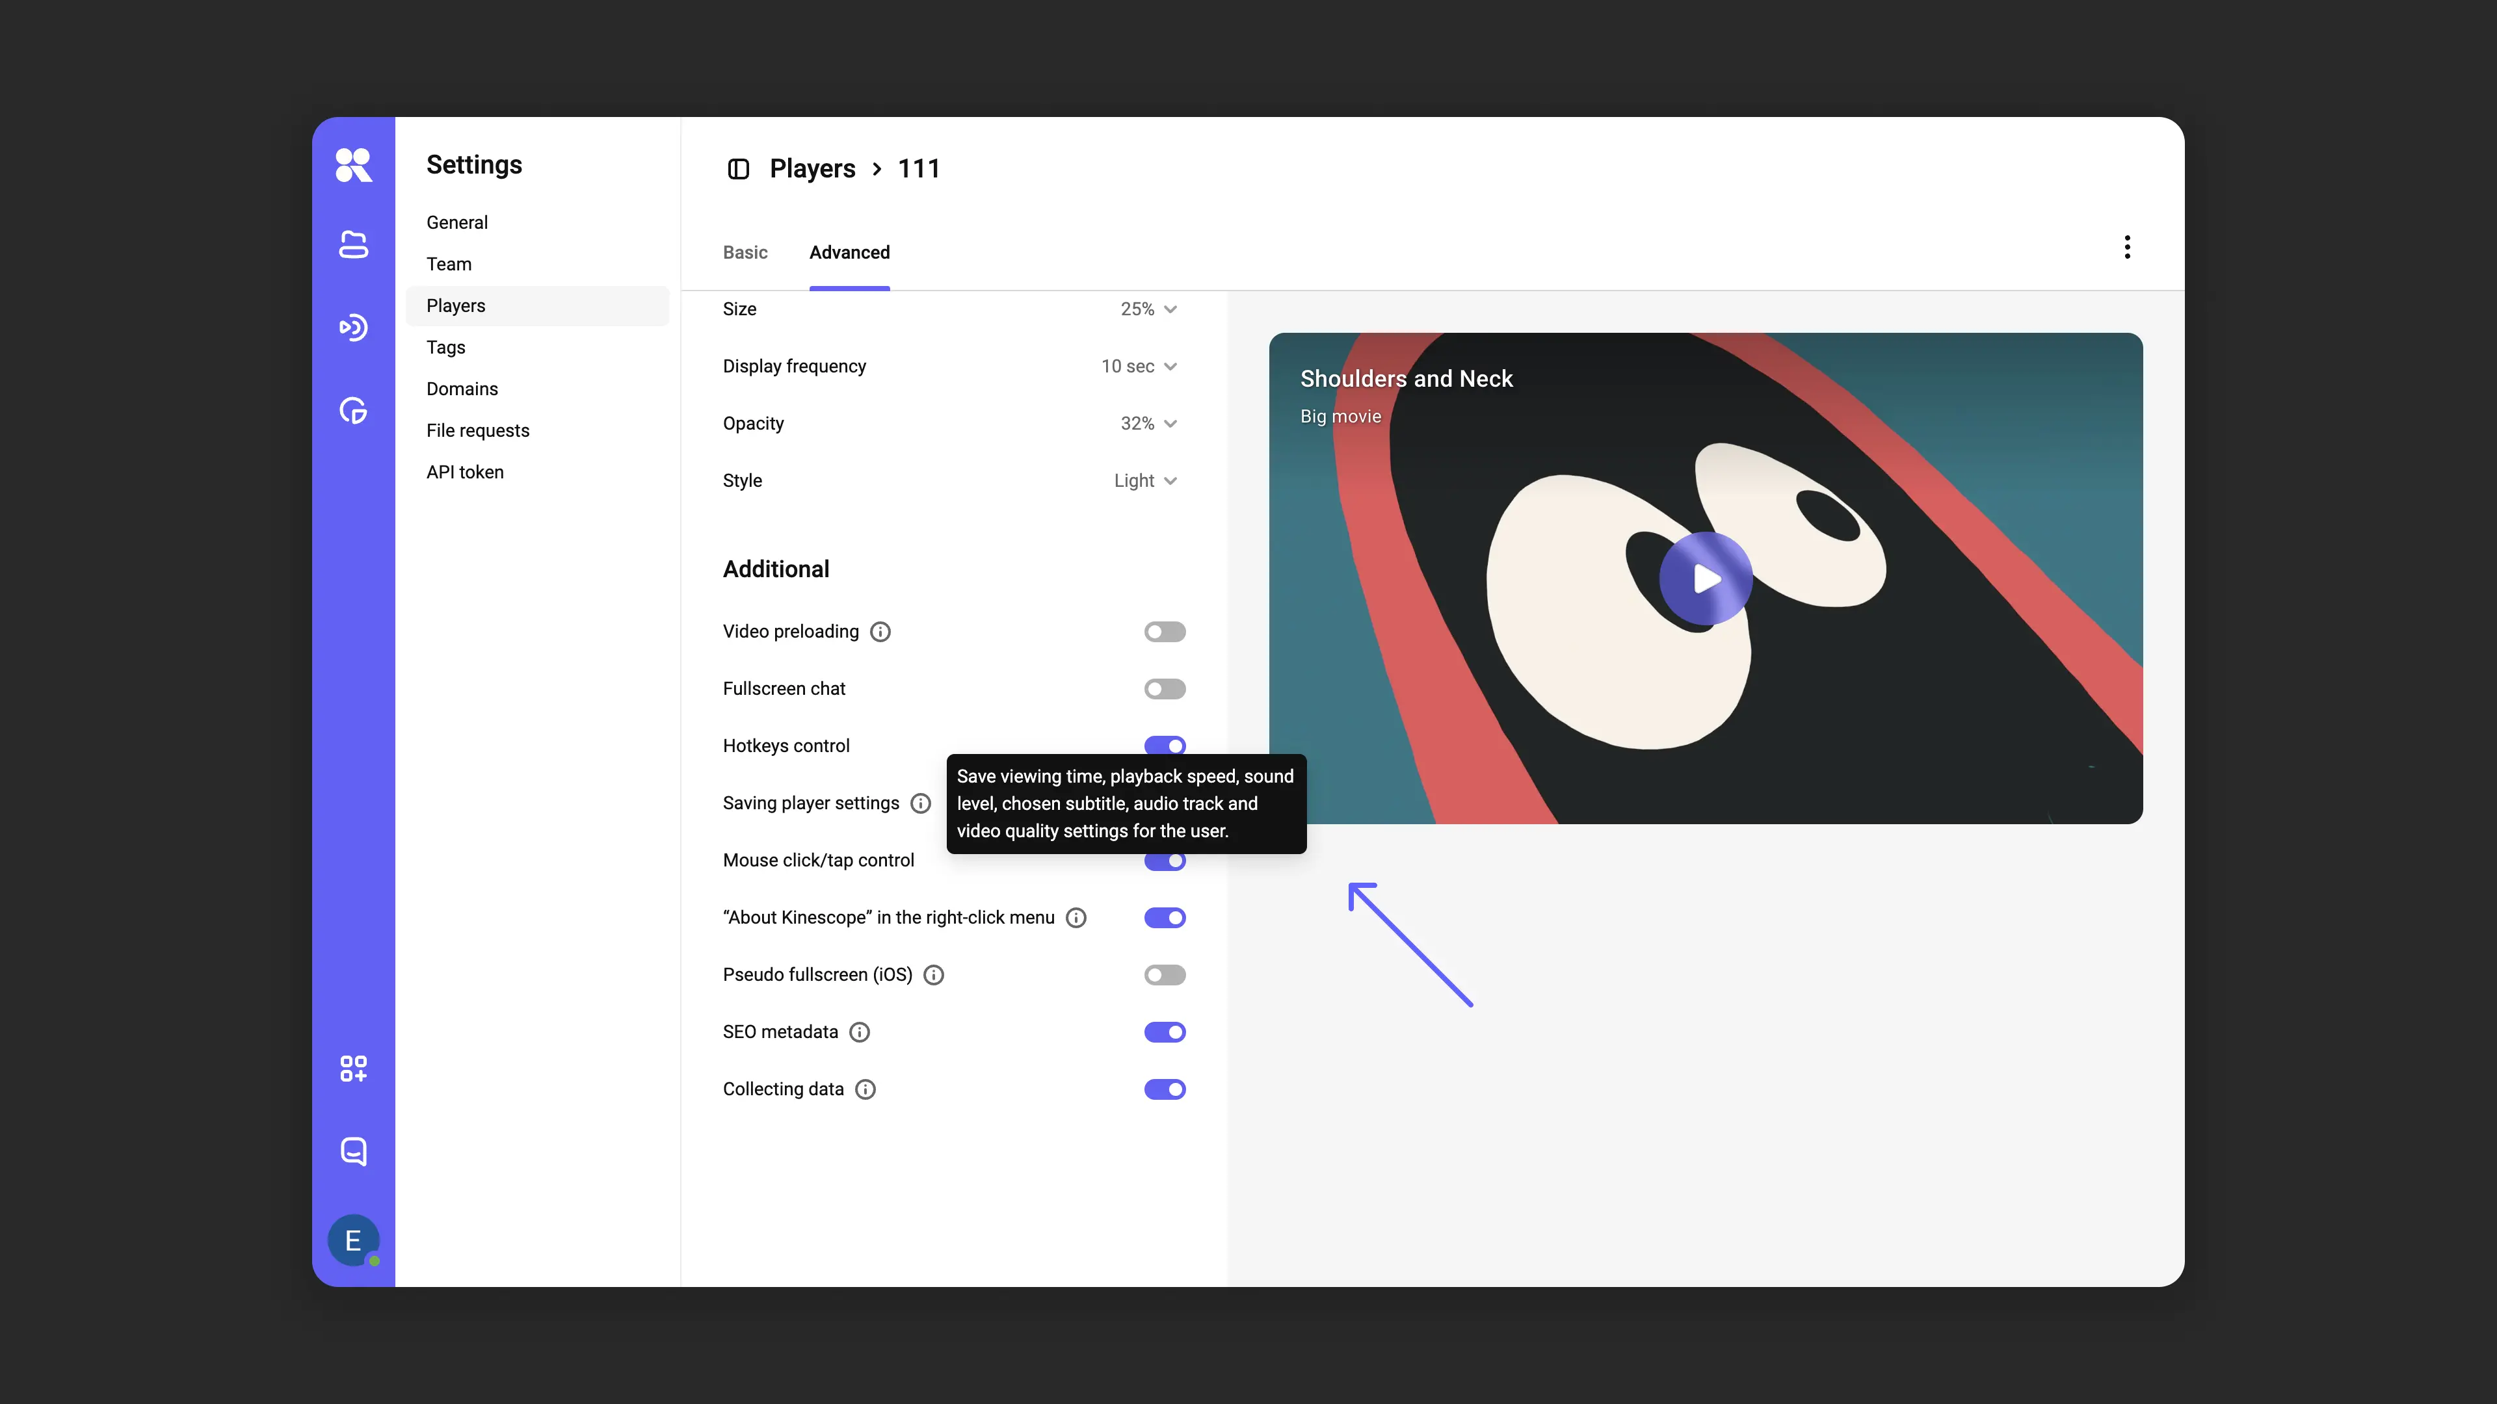The width and height of the screenshot is (2497, 1404).
Task: Open the analytics chart sidebar icon
Action: (353, 410)
